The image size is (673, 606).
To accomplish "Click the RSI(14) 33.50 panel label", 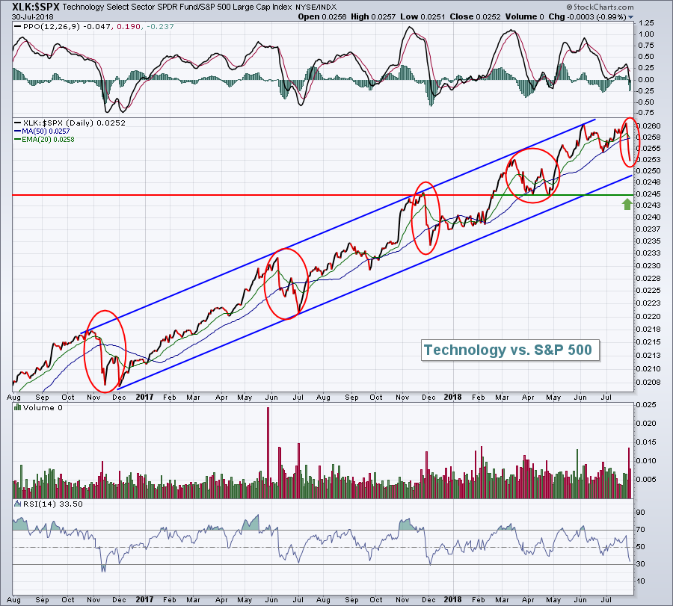I will tap(53, 504).
